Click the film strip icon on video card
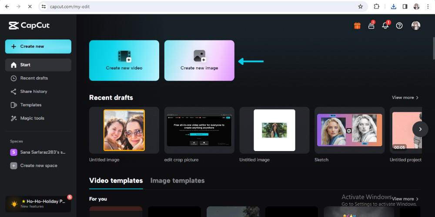This screenshot has width=435, height=217. pos(124,56)
